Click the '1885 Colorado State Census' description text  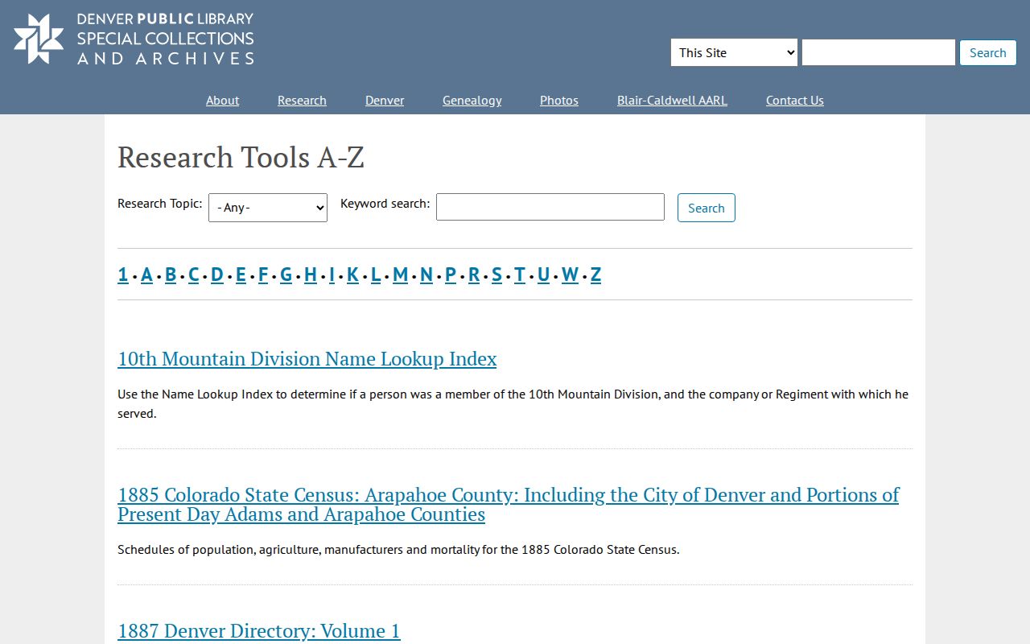398,550
